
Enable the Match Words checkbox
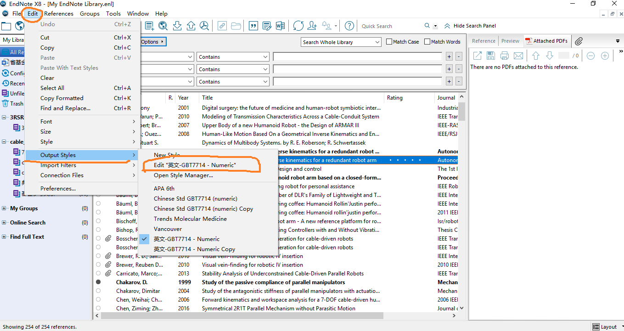pos(427,42)
